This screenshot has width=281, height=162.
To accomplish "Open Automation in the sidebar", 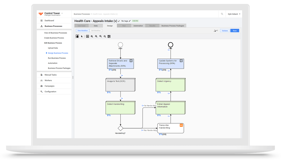I will click(x=53, y=63).
